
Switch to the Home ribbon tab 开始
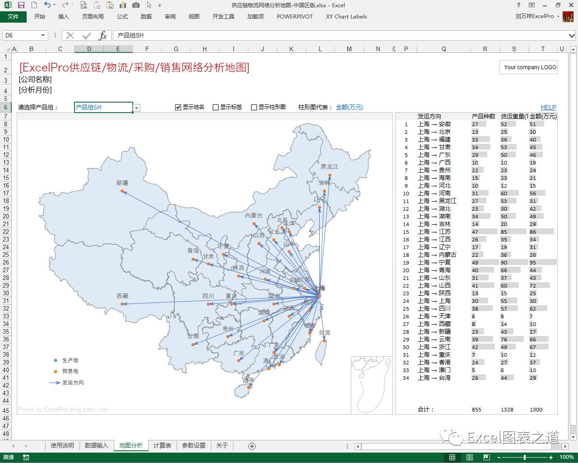click(40, 16)
